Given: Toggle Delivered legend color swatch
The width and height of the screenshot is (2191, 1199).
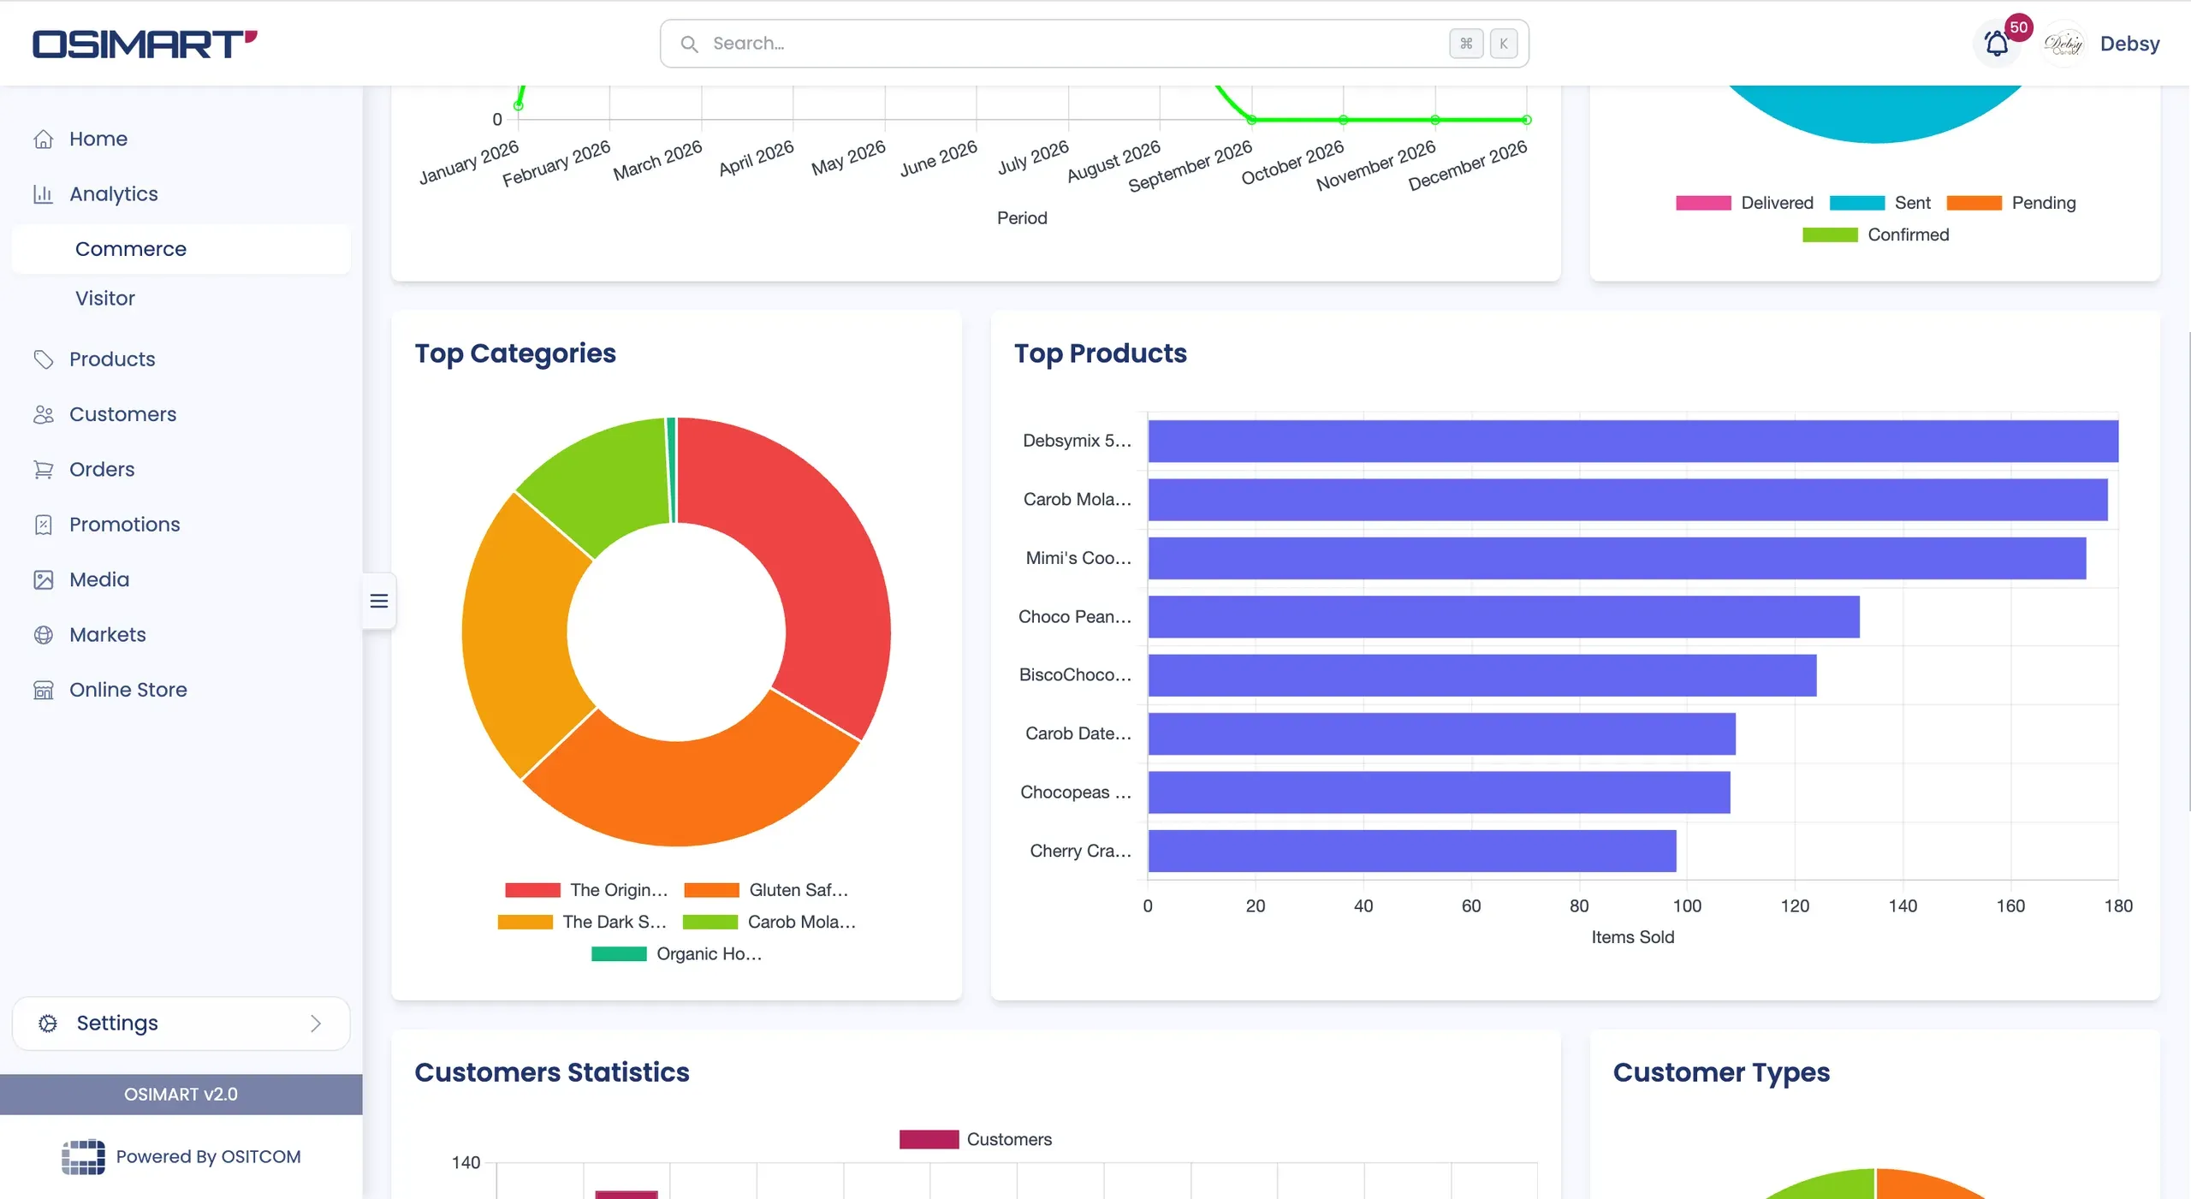Looking at the screenshot, I should pos(1703,203).
